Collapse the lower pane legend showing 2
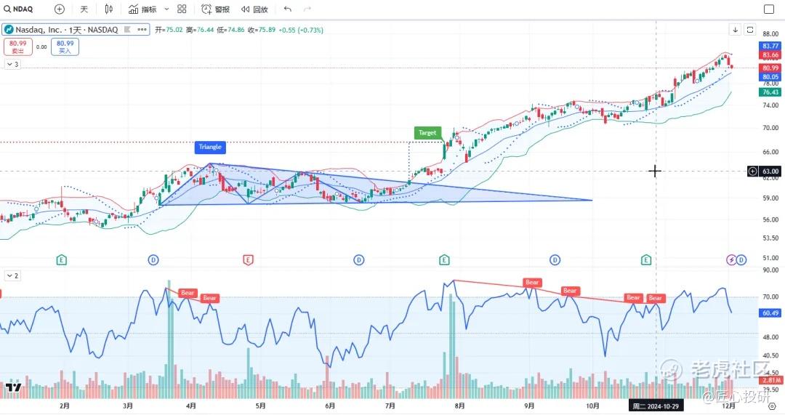Screen dimensions: 785x415 click(x=12, y=276)
